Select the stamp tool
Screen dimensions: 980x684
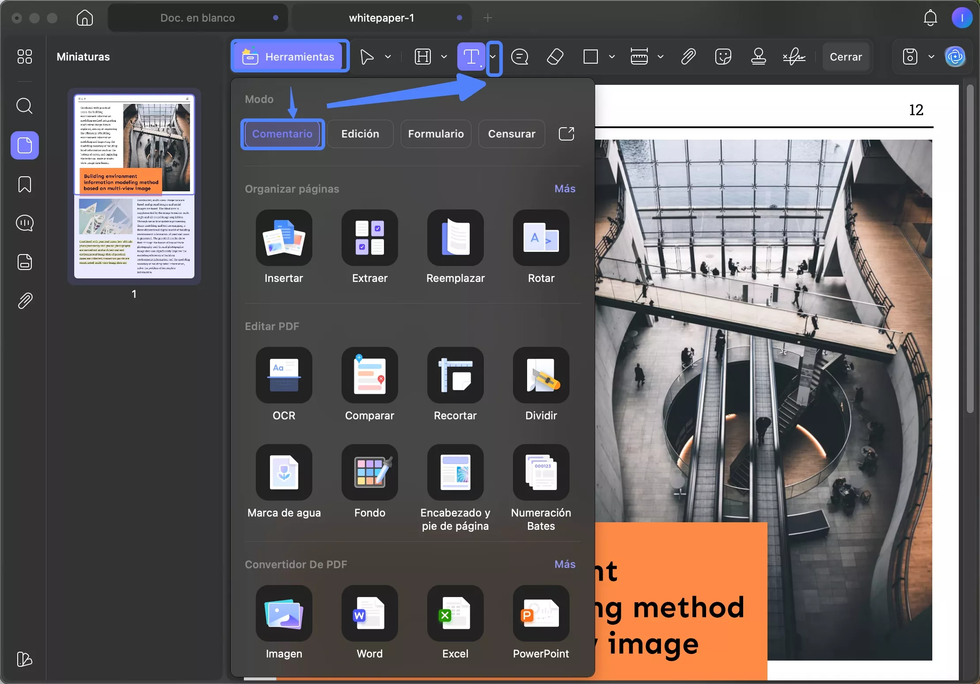pos(759,57)
